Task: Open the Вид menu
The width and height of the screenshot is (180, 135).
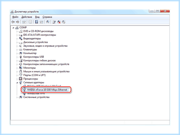Action: (37, 17)
